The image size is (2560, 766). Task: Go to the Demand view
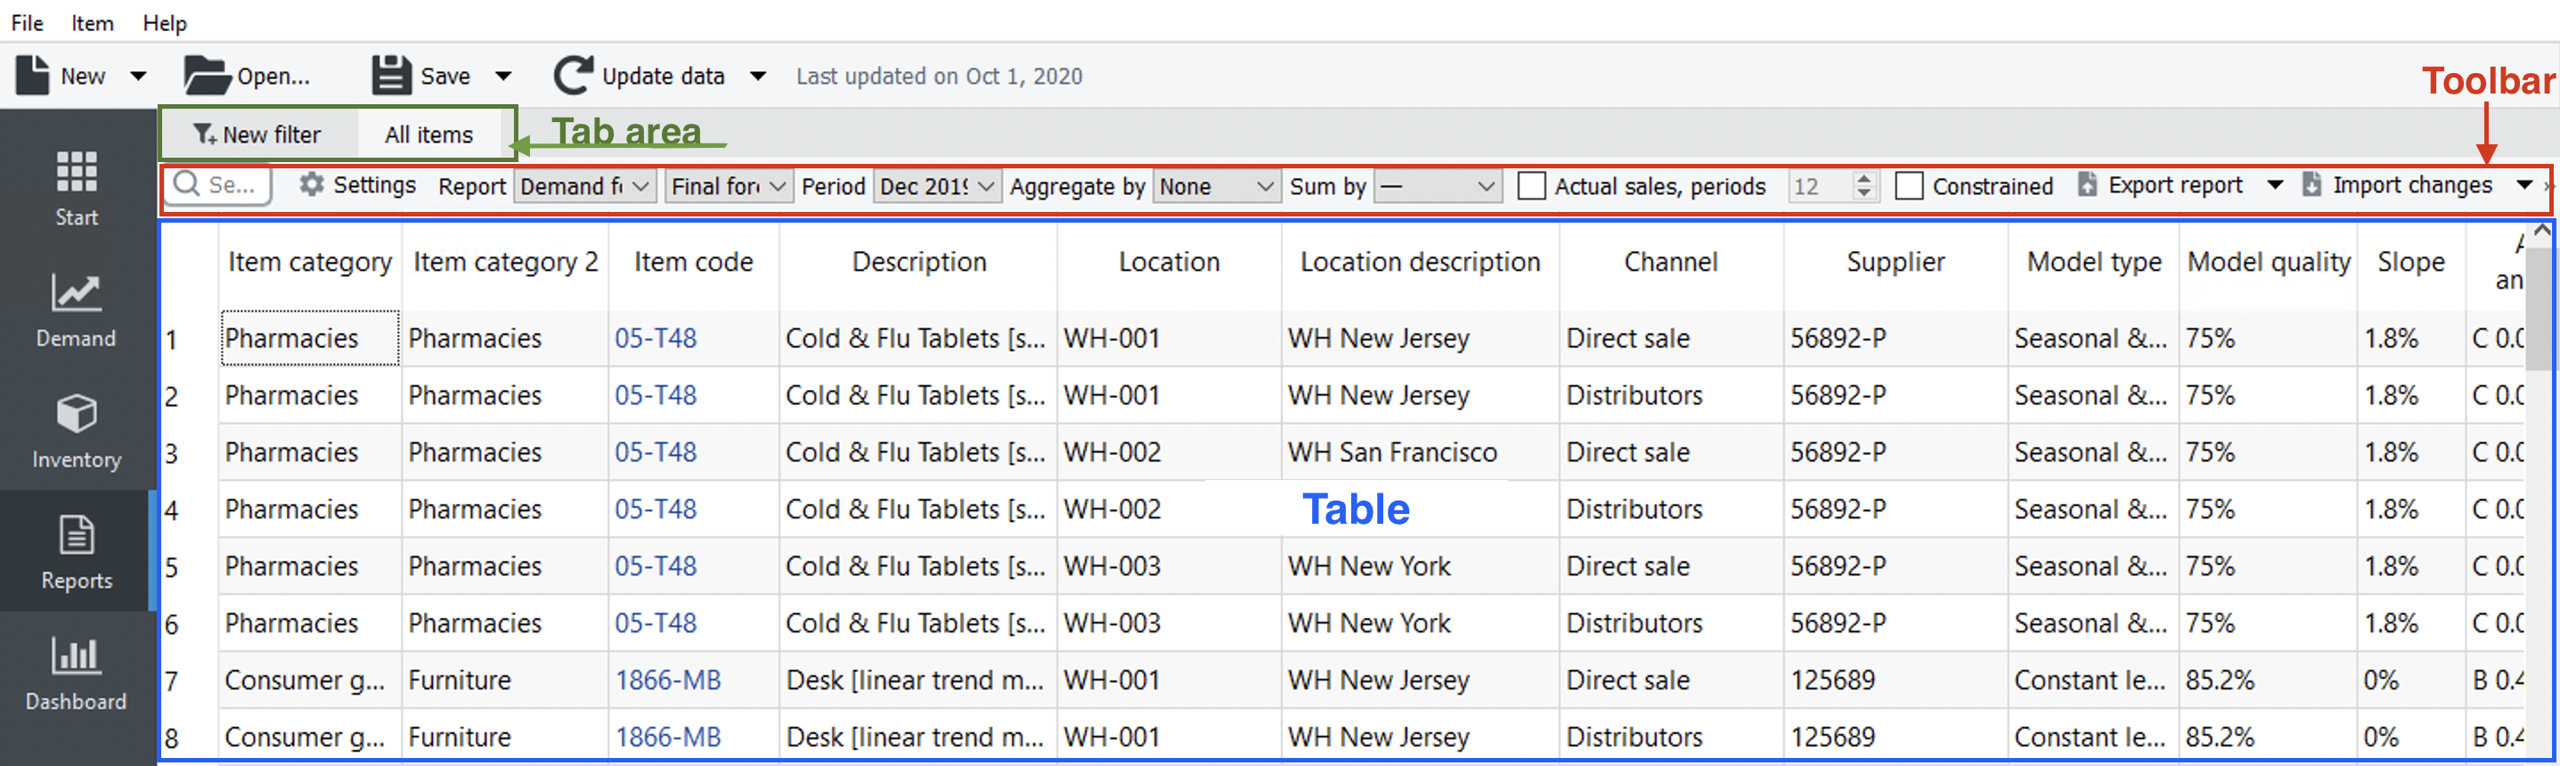tap(76, 310)
